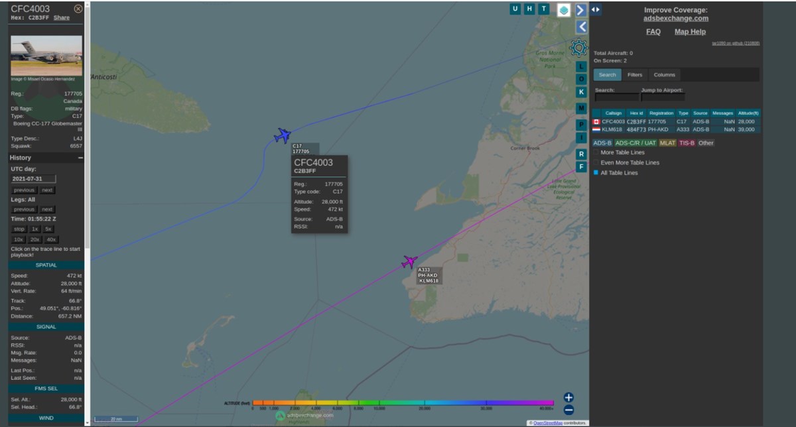Uncheck the All Table Lines checkbox

596,172
